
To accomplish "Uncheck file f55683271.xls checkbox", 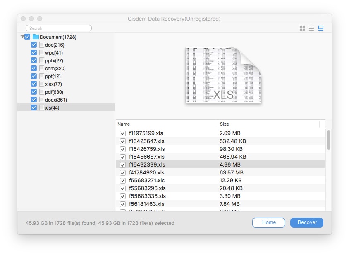I will tap(123, 180).
